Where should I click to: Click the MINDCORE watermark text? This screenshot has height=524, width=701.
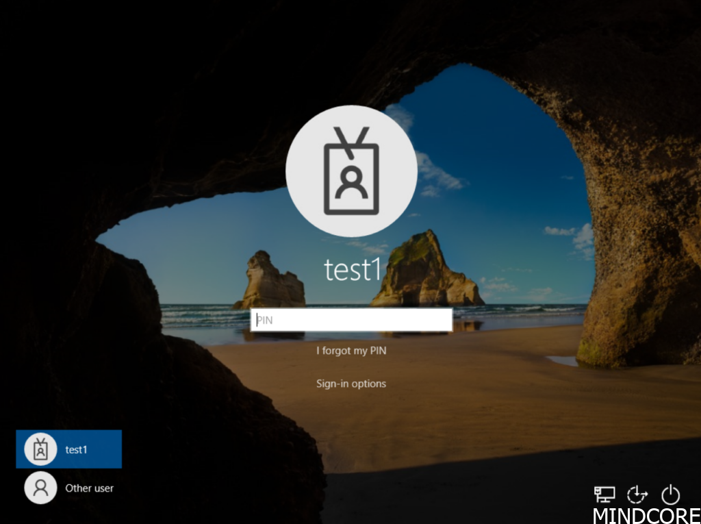(646, 515)
